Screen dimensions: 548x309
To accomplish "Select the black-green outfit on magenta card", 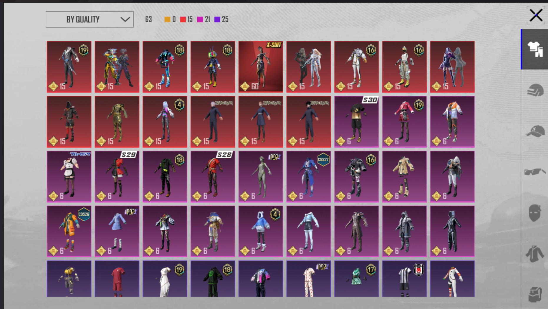I will [x=165, y=176].
